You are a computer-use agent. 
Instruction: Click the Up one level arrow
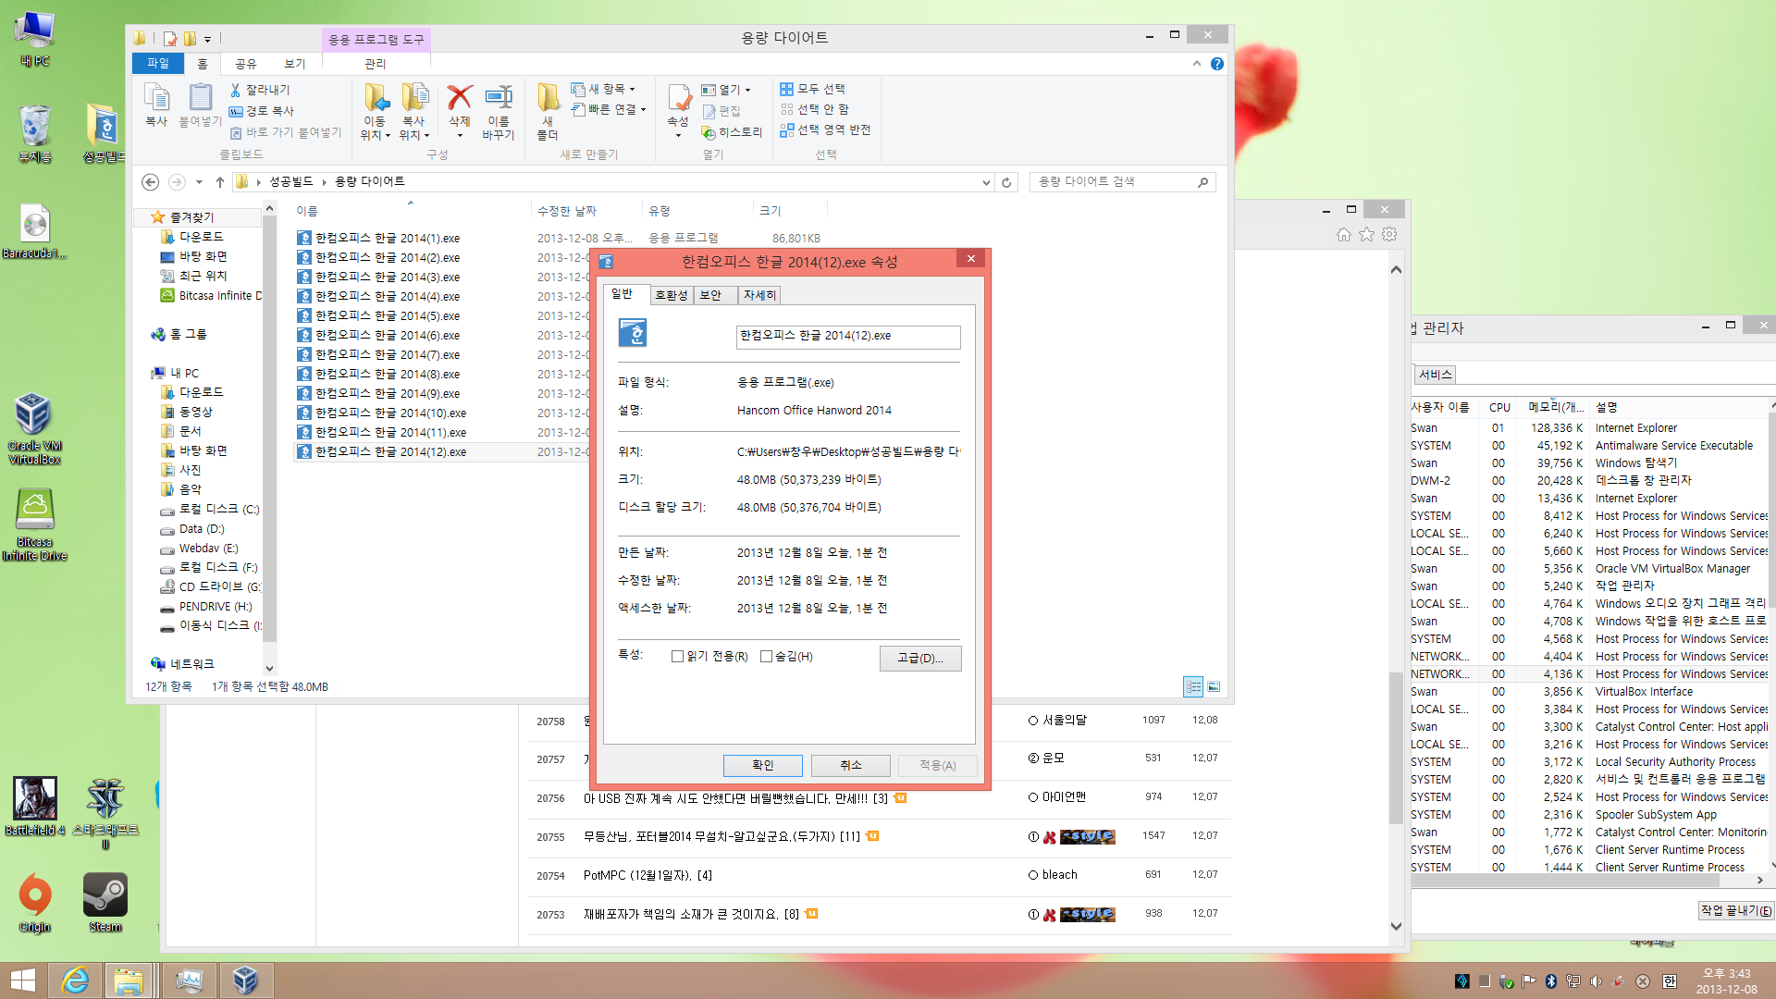point(220,182)
